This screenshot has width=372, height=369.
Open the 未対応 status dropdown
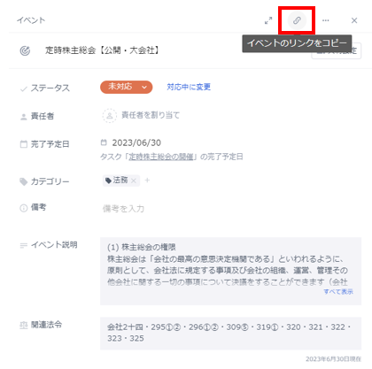coord(127,87)
